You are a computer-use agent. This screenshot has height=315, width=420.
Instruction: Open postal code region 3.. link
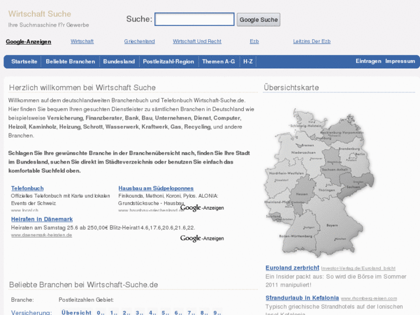pyautogui.click(x=139, y=312)
